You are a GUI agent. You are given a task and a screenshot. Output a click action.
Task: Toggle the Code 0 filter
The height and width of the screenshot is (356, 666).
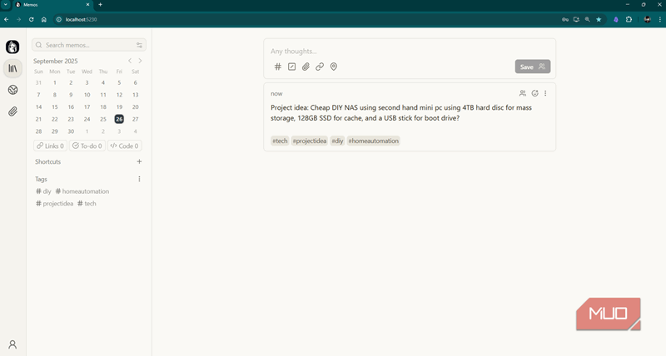[124, 146]
